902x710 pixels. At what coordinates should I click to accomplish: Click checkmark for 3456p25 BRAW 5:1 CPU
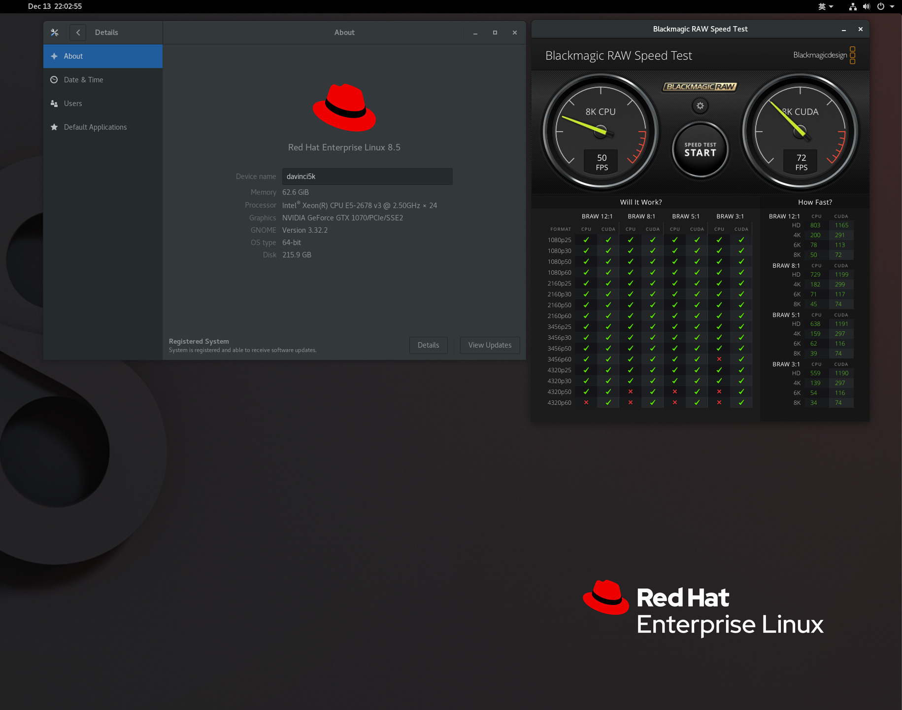[x=675, y=327]
